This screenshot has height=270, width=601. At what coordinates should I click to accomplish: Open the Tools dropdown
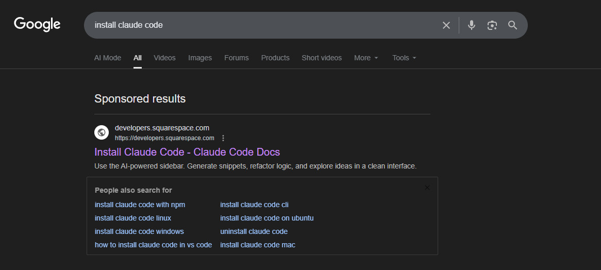[x=404, y=58]
